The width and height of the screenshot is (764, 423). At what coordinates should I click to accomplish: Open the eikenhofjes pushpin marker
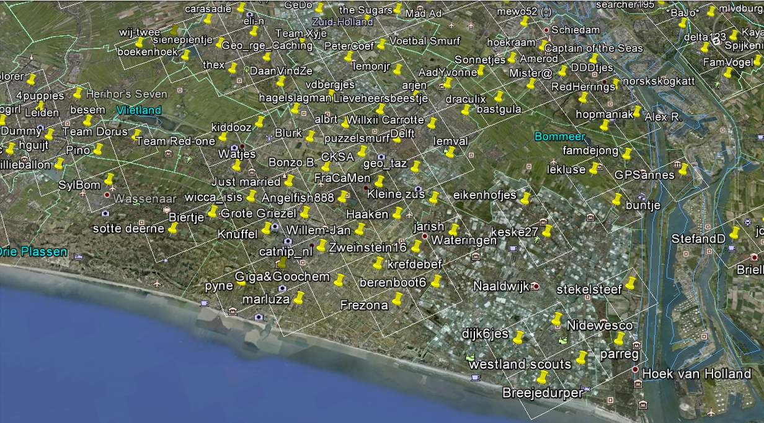(x=525, y=198)
